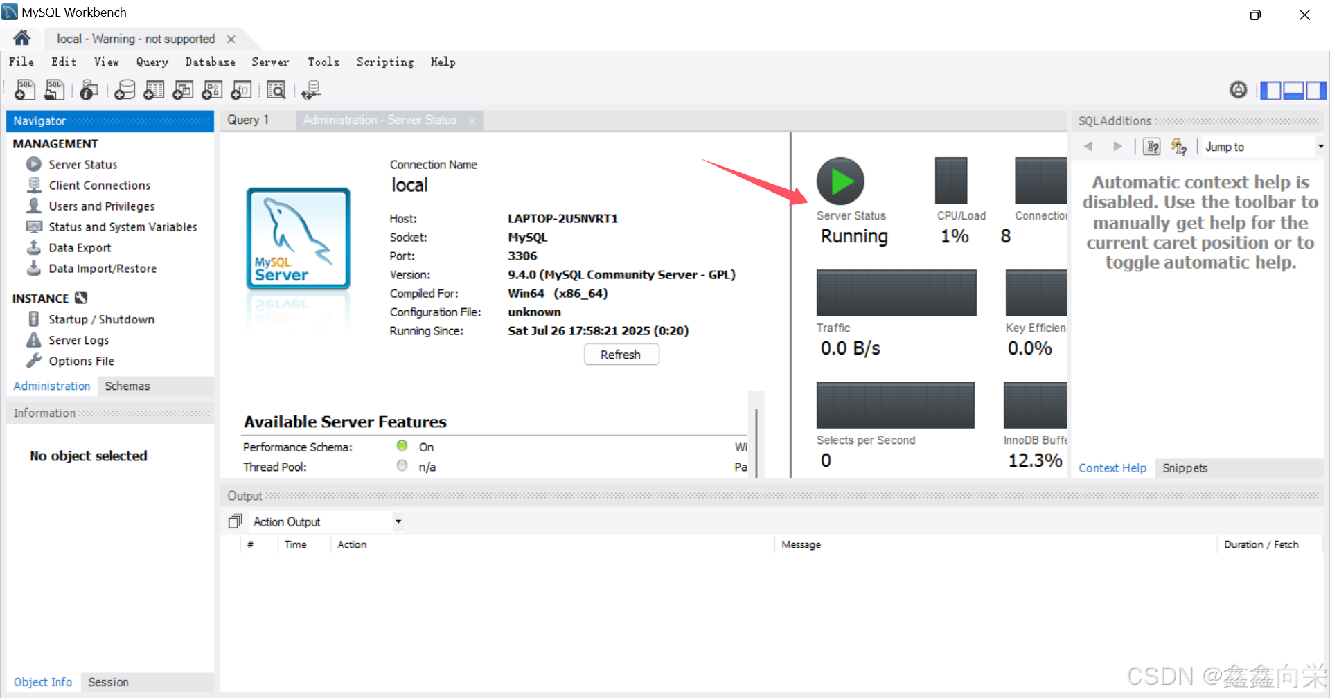
Task: Open the Workbench home screen icon
Action: tap(21, 38)
